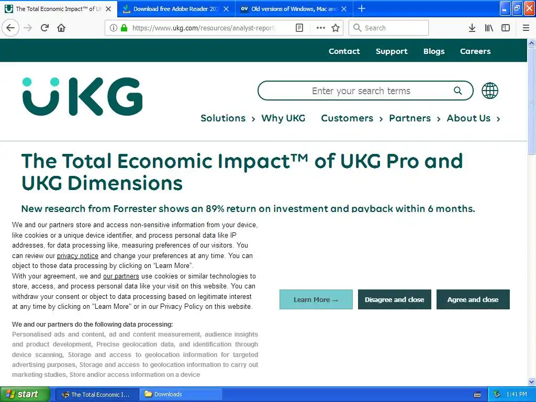The width and height of the screenshot is (536, 402).
Task: Expand the Partners menu
Action: click(415, 118)
